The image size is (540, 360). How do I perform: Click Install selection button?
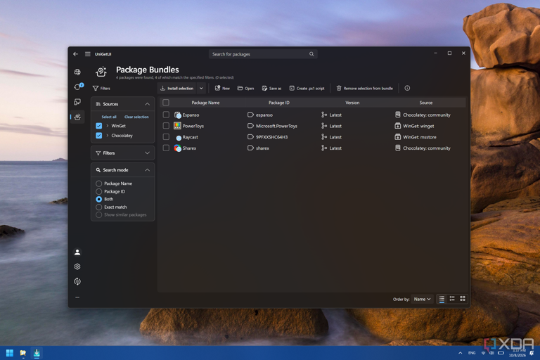click(x=177, y=88)
